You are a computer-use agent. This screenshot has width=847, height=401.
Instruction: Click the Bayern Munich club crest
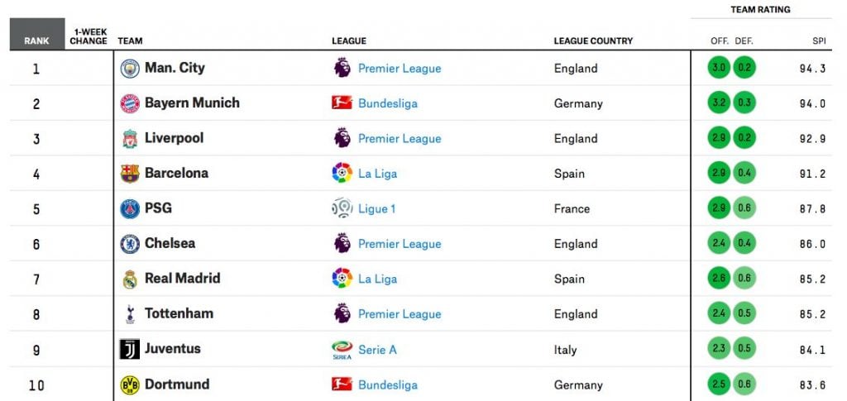click(x=130, y=103)
